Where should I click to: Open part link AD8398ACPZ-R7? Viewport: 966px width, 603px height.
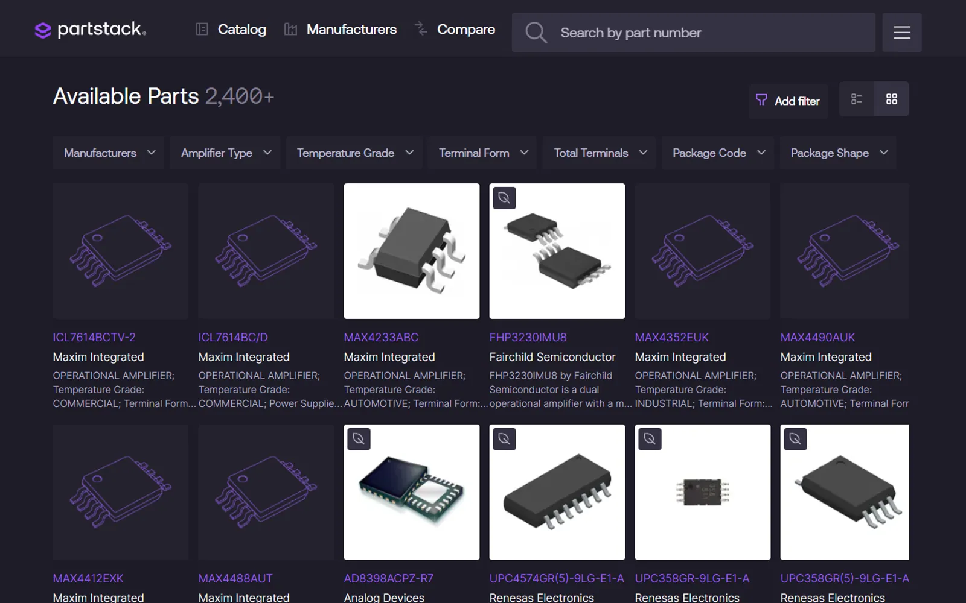(x=389, y=578)
